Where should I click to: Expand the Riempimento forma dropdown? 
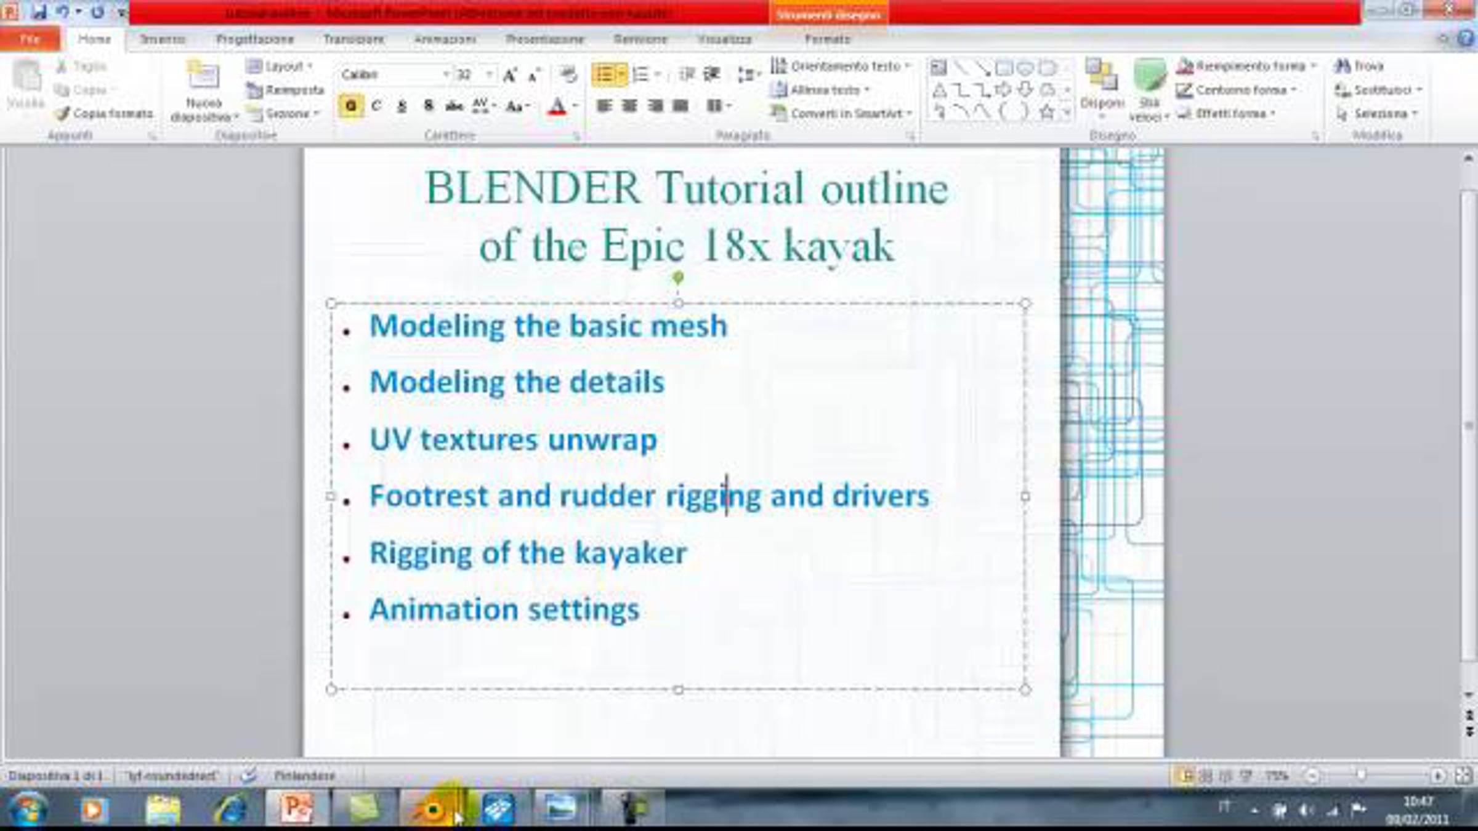(1314, 65)
